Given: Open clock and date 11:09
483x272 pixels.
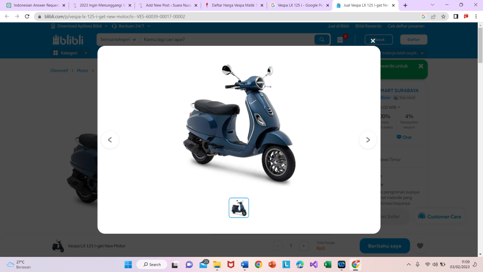Looking at the screenshot, I should pos(460,264).
